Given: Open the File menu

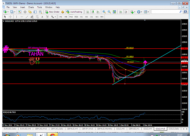Looking at the screenshot, I should click(x=8, y=7).
